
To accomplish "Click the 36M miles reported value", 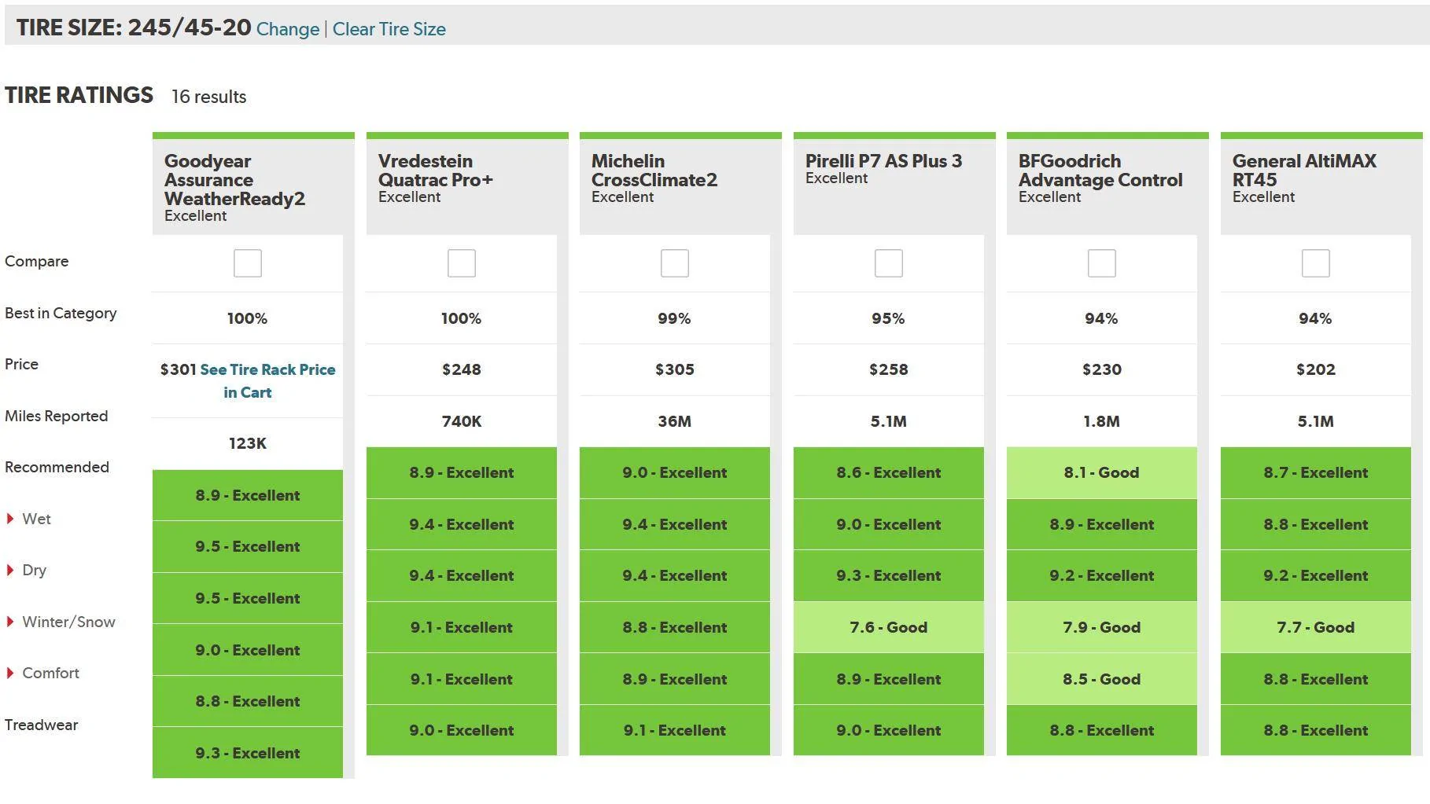I will click(x=674, y=421).
